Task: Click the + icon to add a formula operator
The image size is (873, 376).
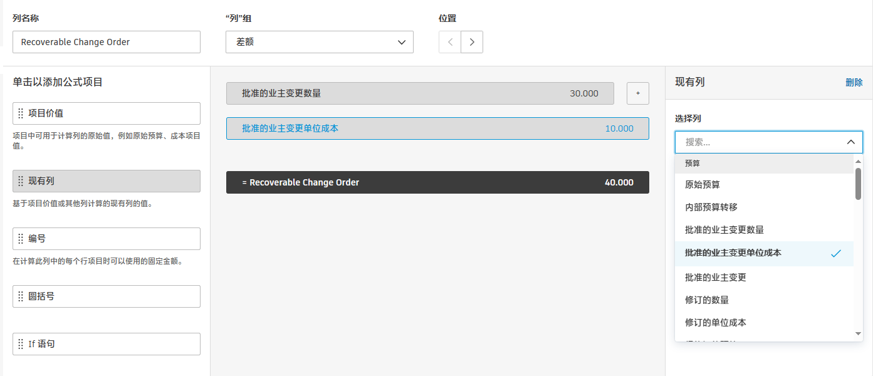Action: 637,93
